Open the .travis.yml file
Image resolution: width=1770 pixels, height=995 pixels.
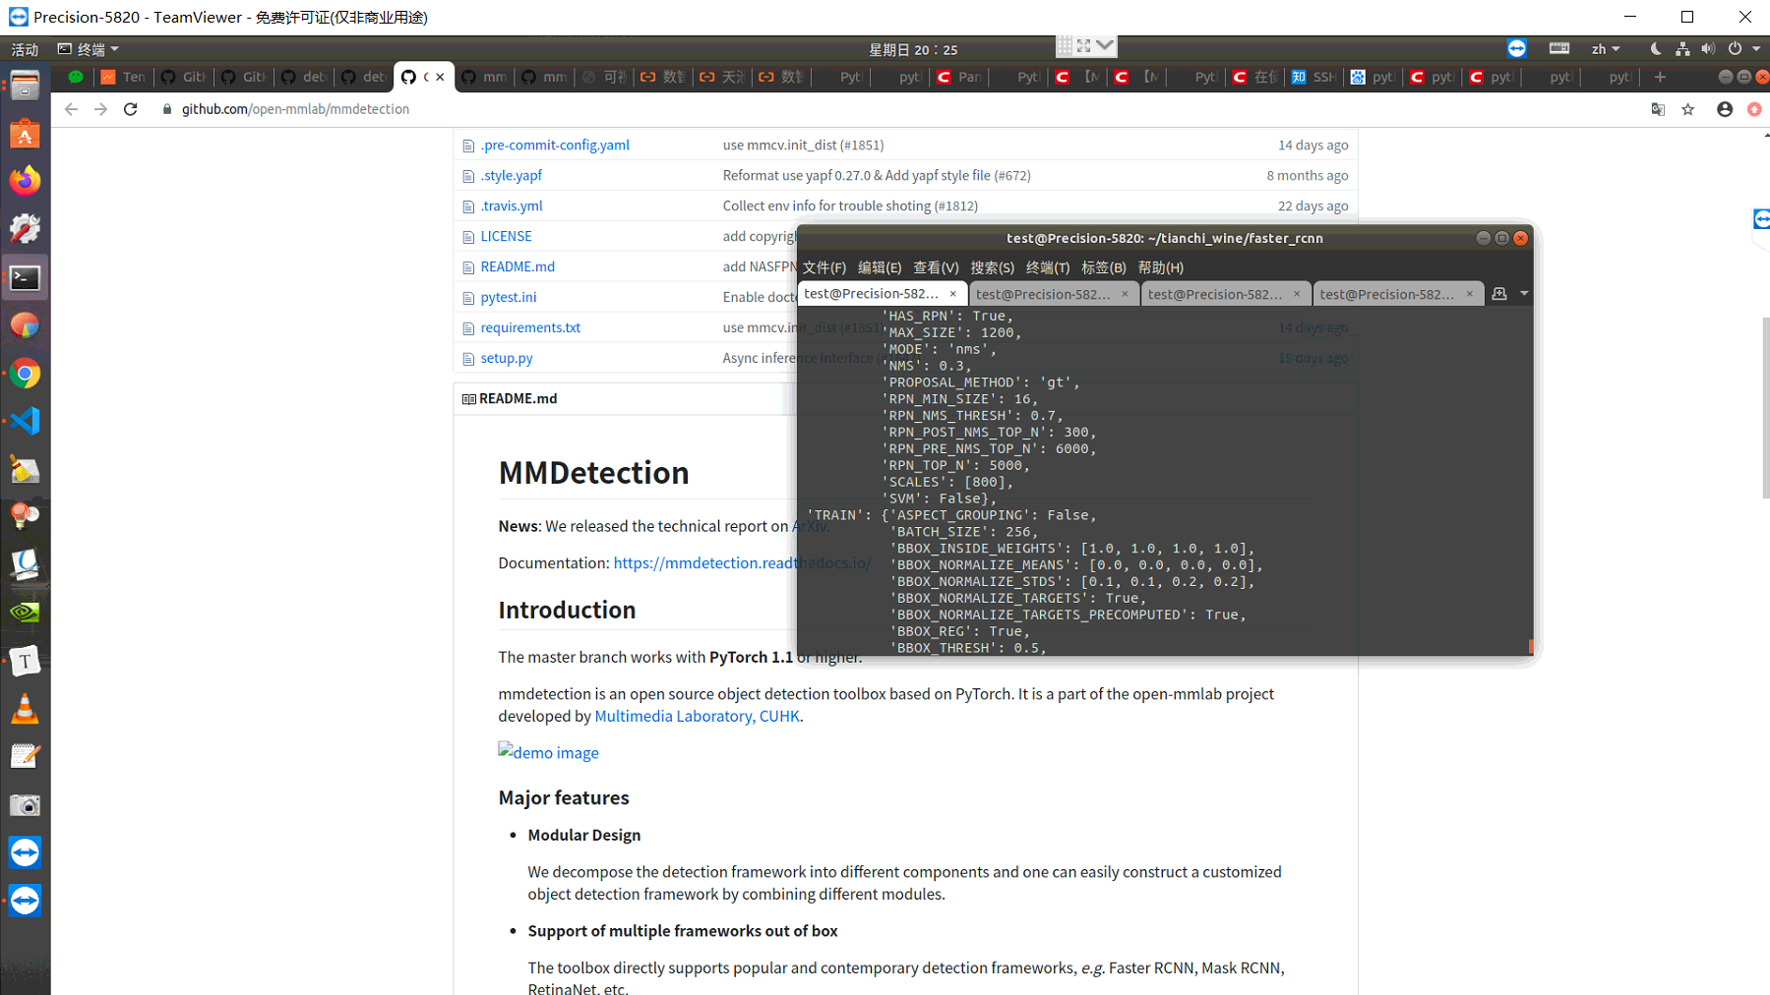click(x=512, y=205)
